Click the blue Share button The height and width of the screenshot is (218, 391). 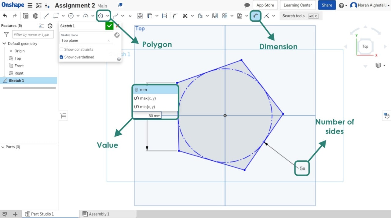pos(327,5)
